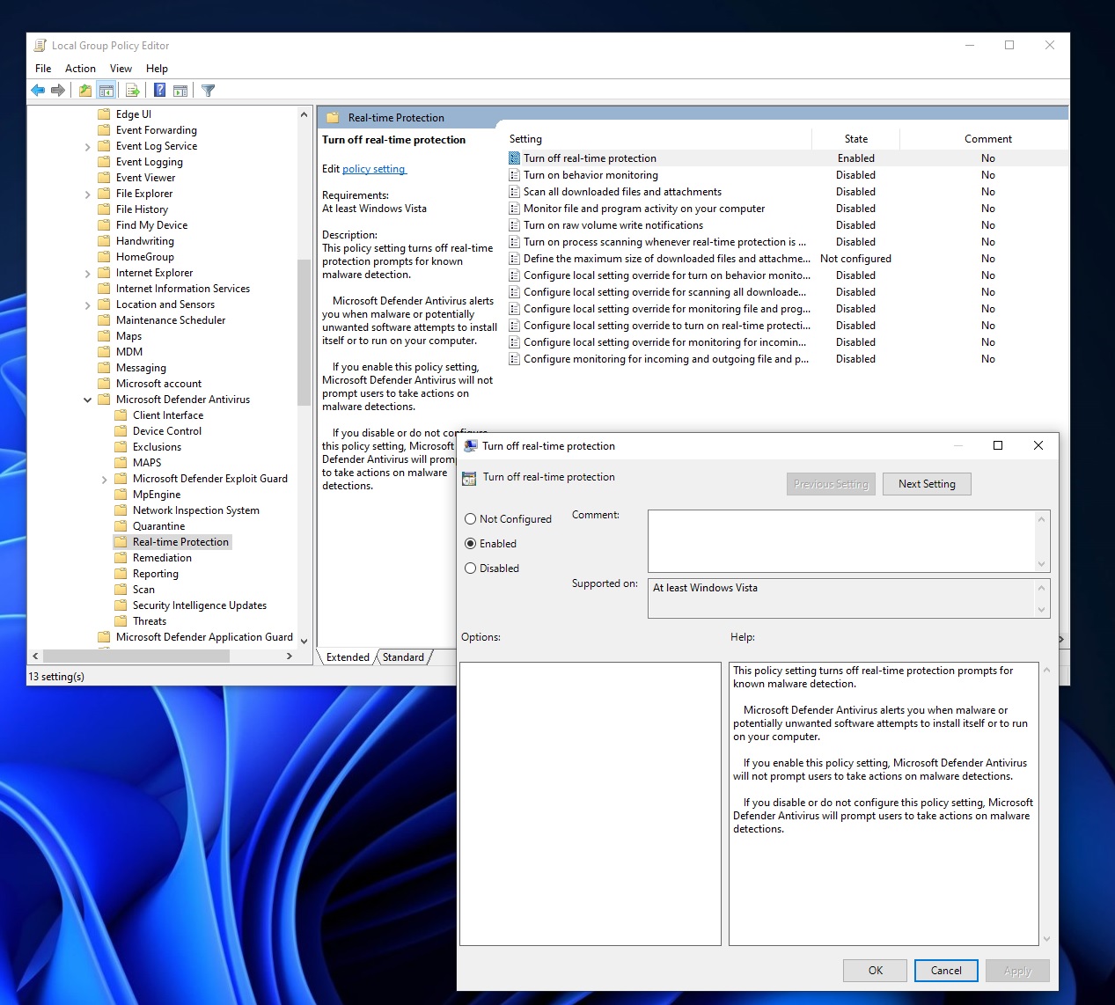
Task: Switch to the Extended tab
Action: pos(348,657)
